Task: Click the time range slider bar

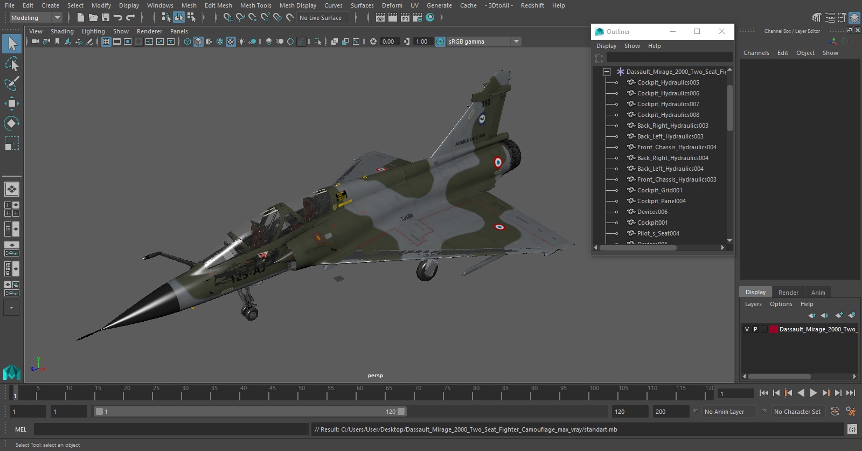Action: click(x=251, y=412)
